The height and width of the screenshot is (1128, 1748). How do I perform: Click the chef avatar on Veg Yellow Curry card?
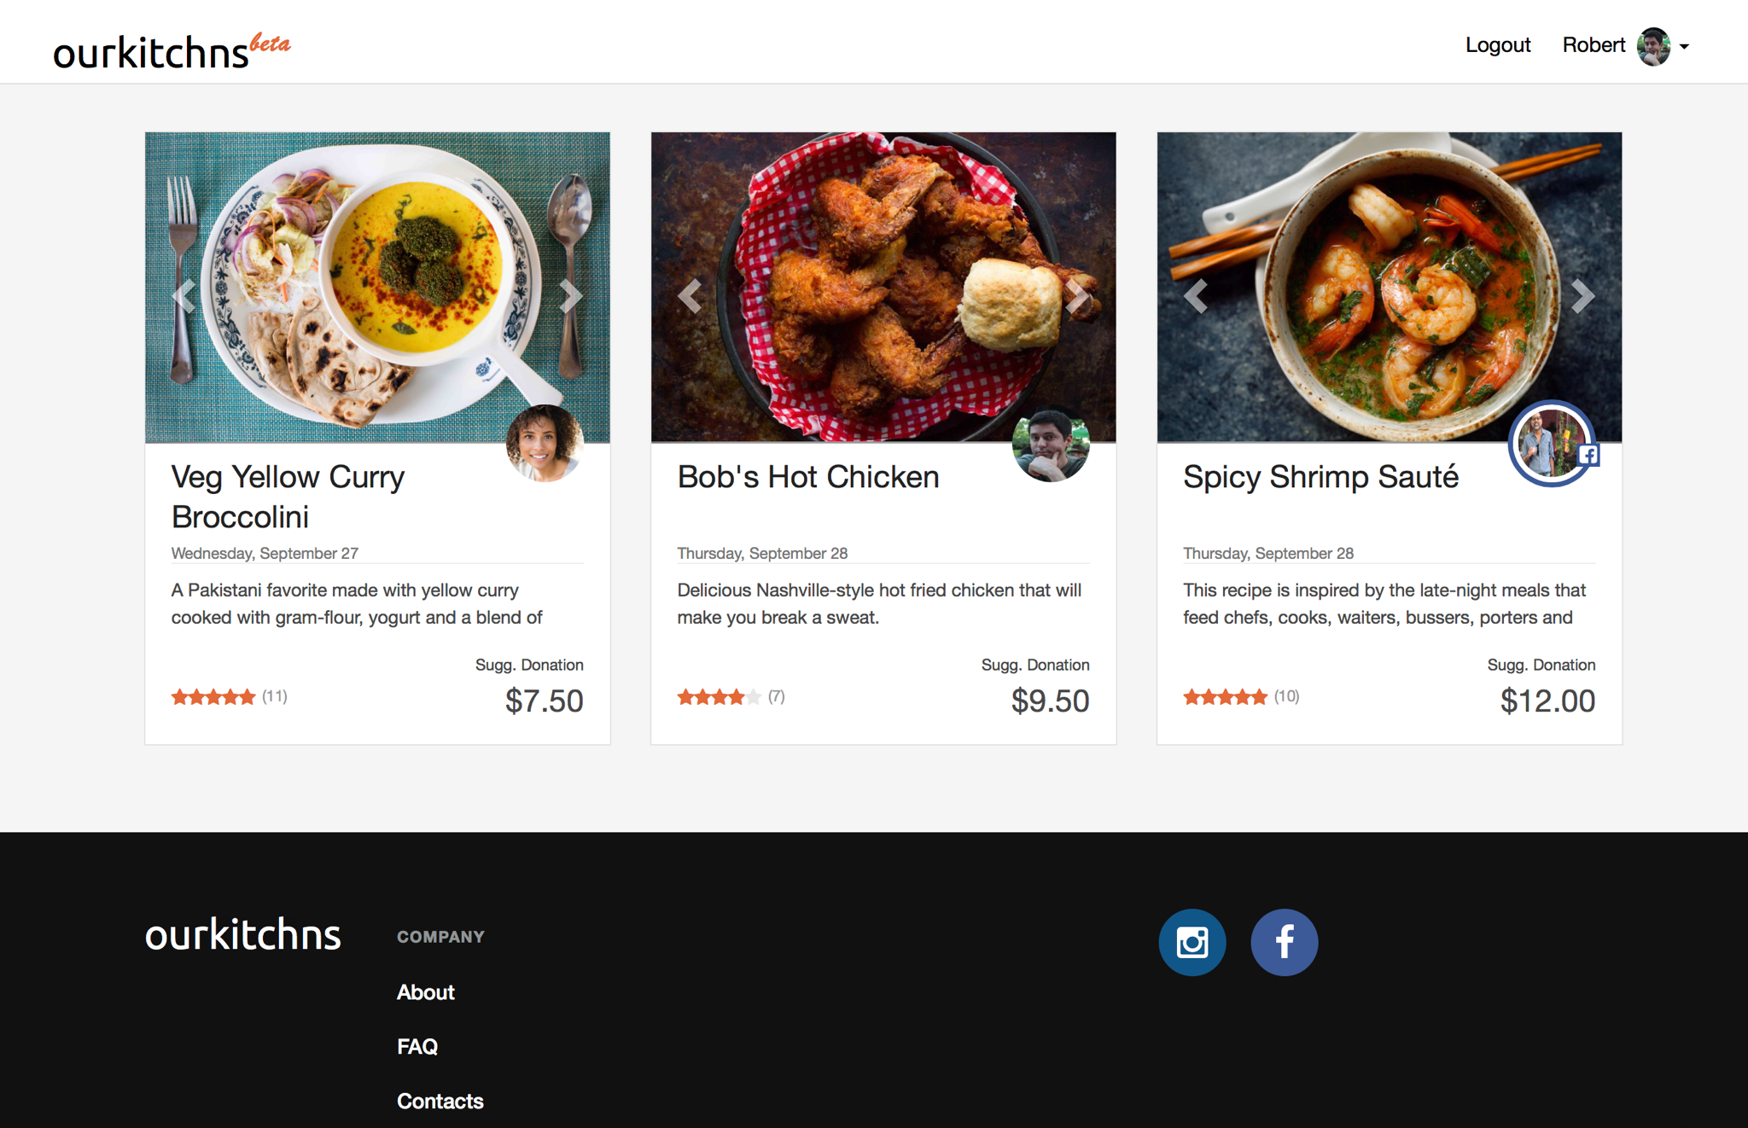tap(544, 443)
